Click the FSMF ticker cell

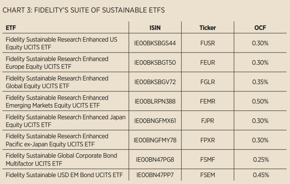coord(208,160)
